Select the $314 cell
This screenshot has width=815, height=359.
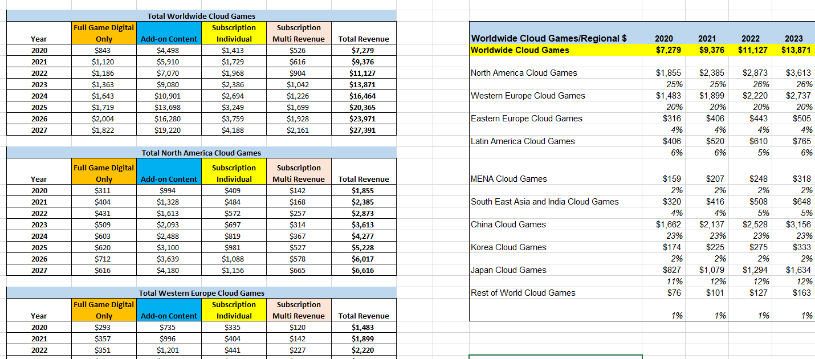click(299, 225)
